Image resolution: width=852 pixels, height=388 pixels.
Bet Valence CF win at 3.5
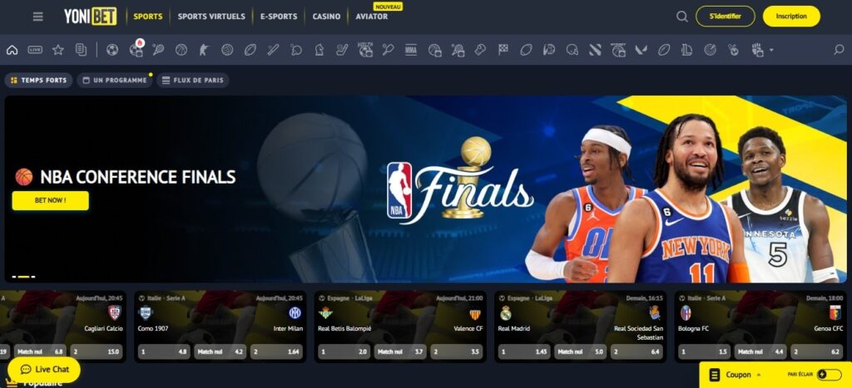[457, 351]
